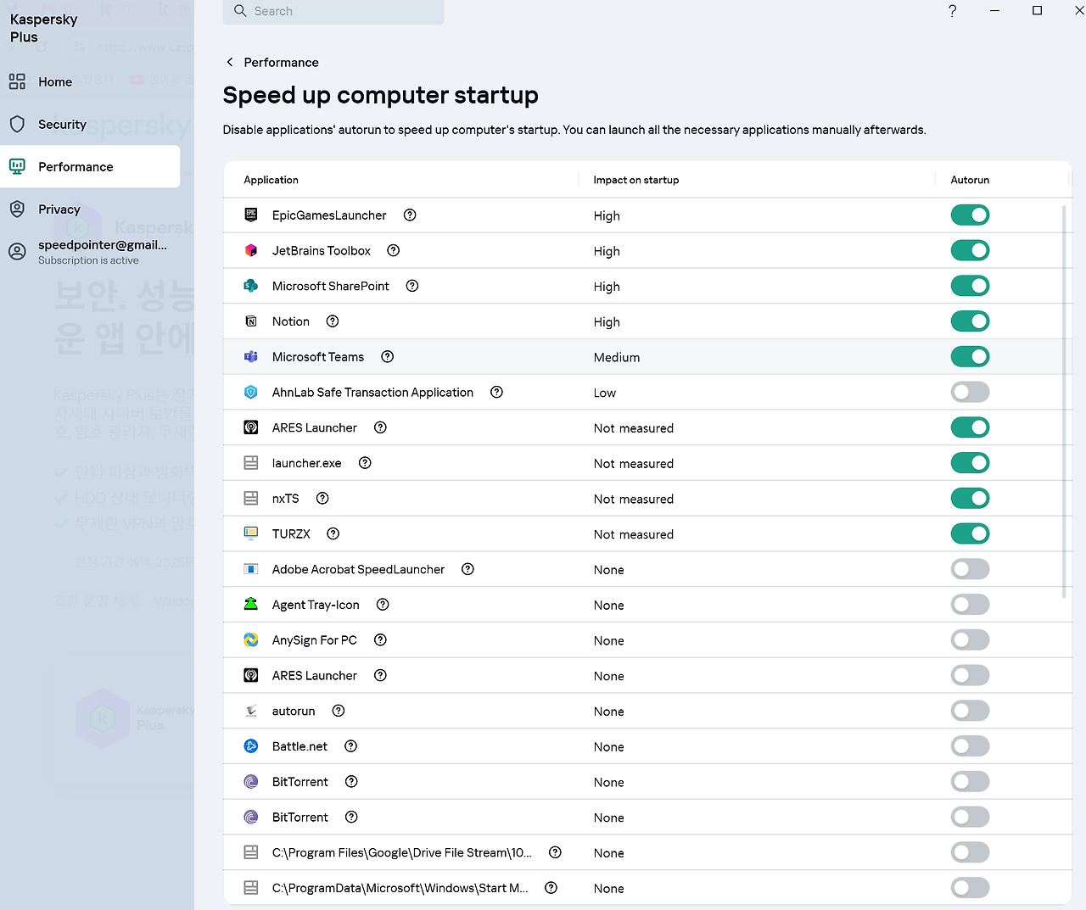The image size is (1086, 910).
Task: Sort by the Autorun column header
Action: [970, 180]
